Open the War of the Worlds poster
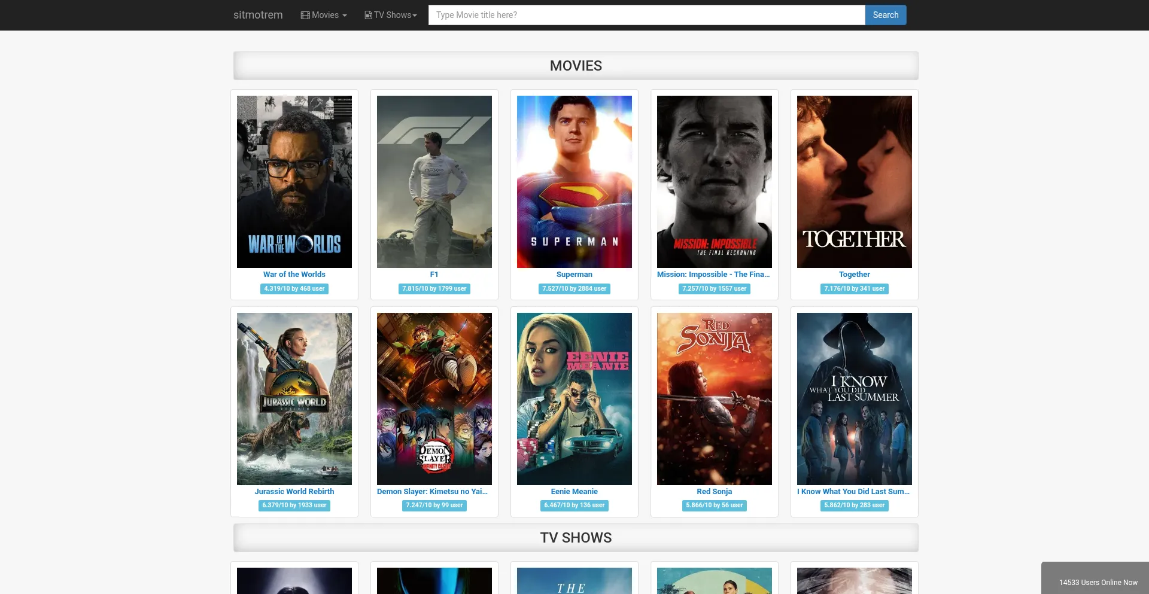1149x594 pixels. pyautogui.click(x=294, y=182)
